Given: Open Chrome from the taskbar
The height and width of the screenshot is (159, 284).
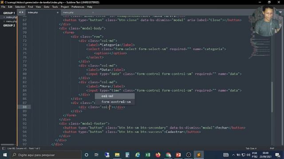Looking at the screenshot, I should 168,155.
